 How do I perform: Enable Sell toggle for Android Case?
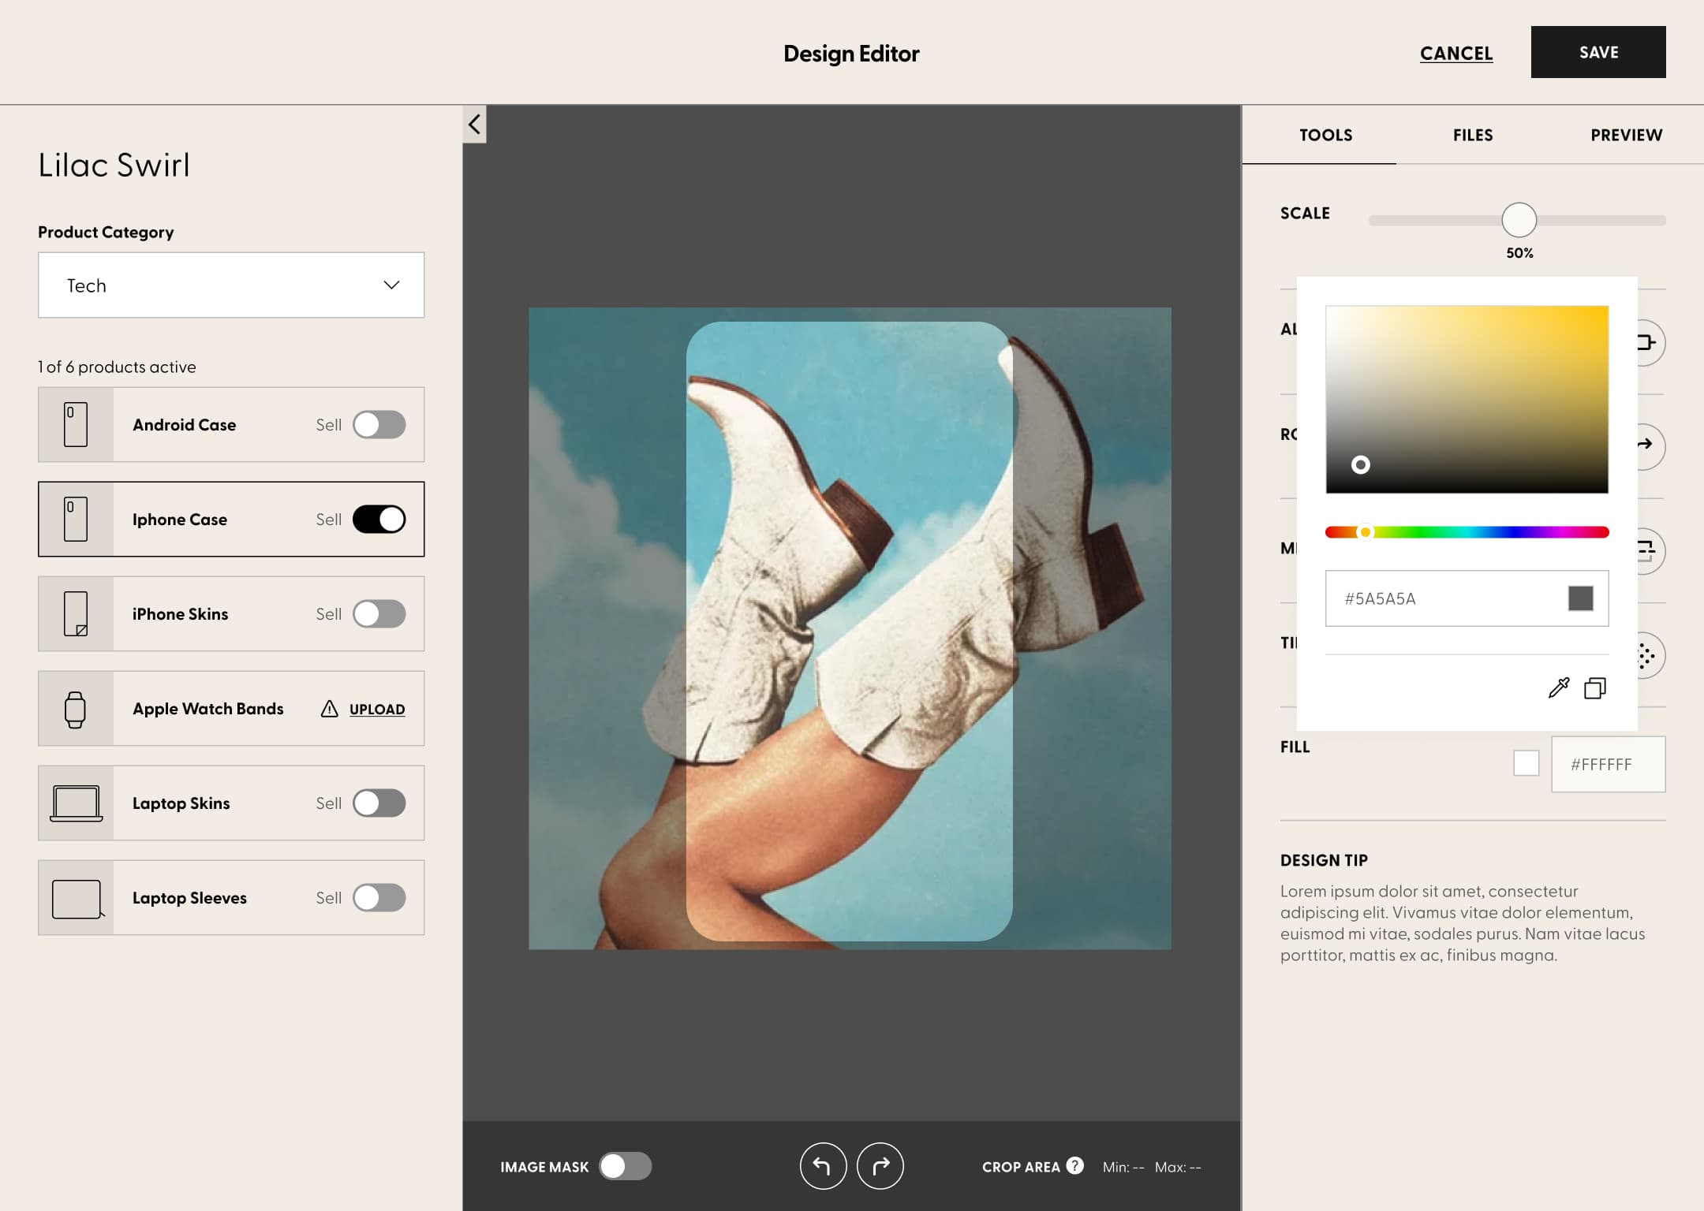click(x=379, y=425)
